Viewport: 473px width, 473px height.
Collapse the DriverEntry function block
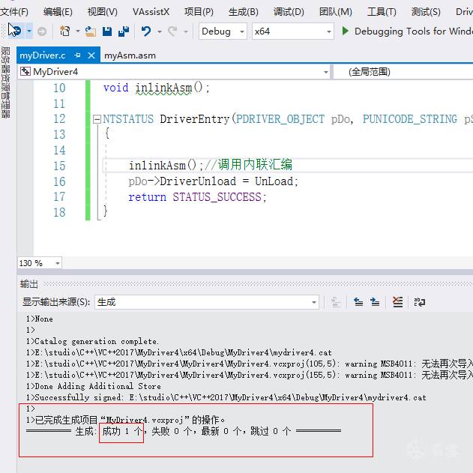pyautogui.click(x=97, y=119)
